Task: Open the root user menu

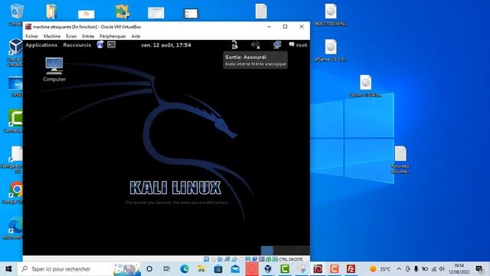Action: (x=298, y=45)
